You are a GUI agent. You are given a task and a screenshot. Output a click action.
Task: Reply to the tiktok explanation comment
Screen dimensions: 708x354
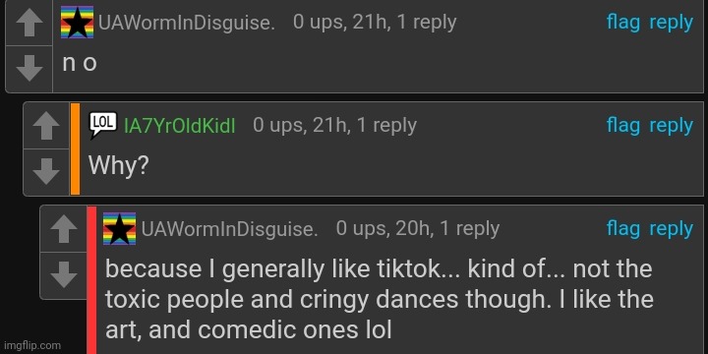click(x=671, y=229)
